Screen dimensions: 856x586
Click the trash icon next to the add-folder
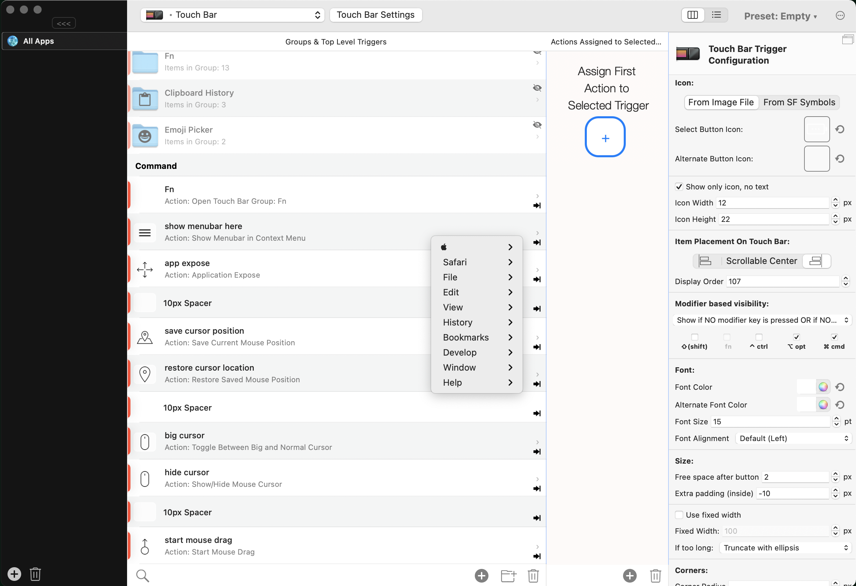click(x=534, y=575)
